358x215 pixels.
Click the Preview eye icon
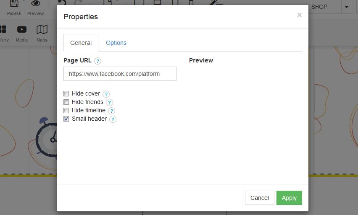click(35, 4)
